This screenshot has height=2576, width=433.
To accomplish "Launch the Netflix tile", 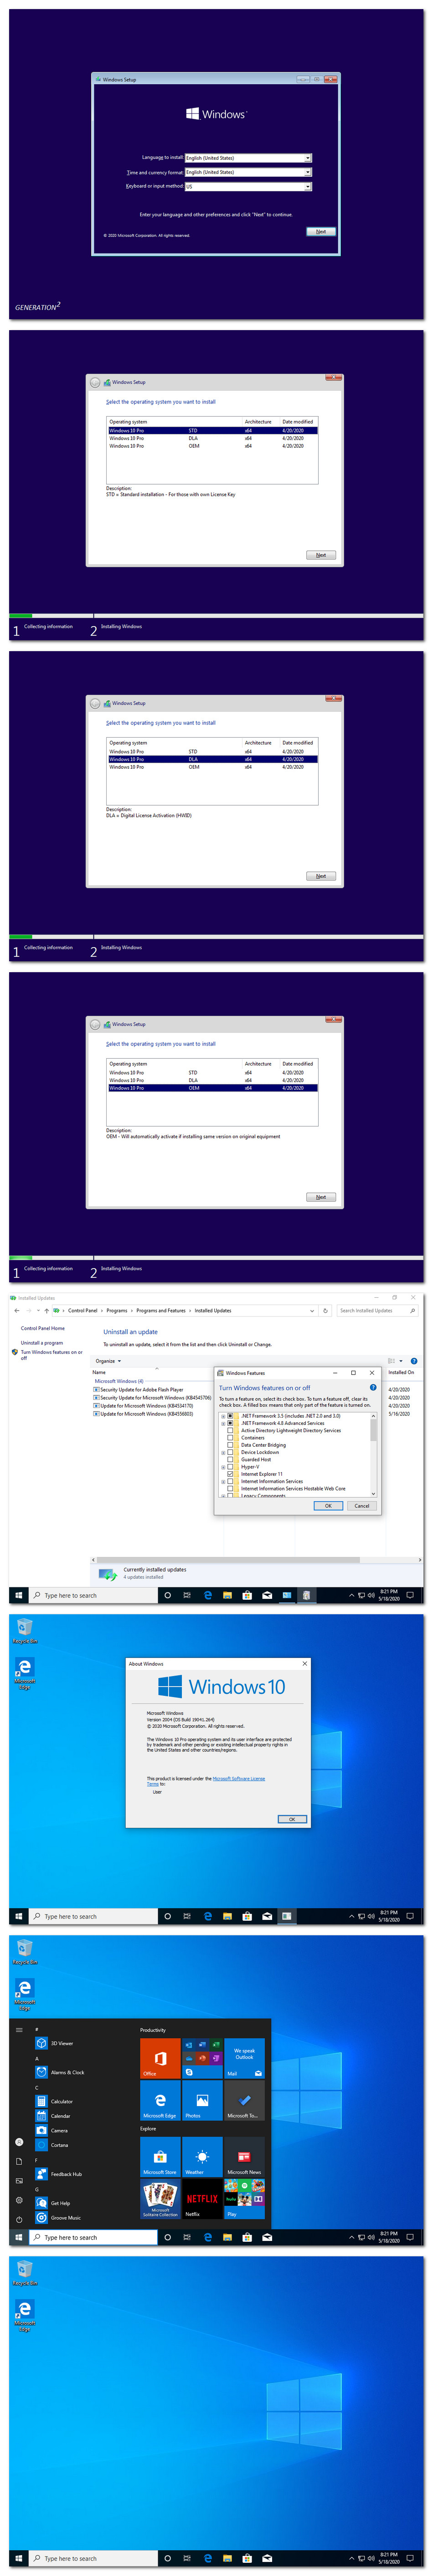I will point(202,2200).
